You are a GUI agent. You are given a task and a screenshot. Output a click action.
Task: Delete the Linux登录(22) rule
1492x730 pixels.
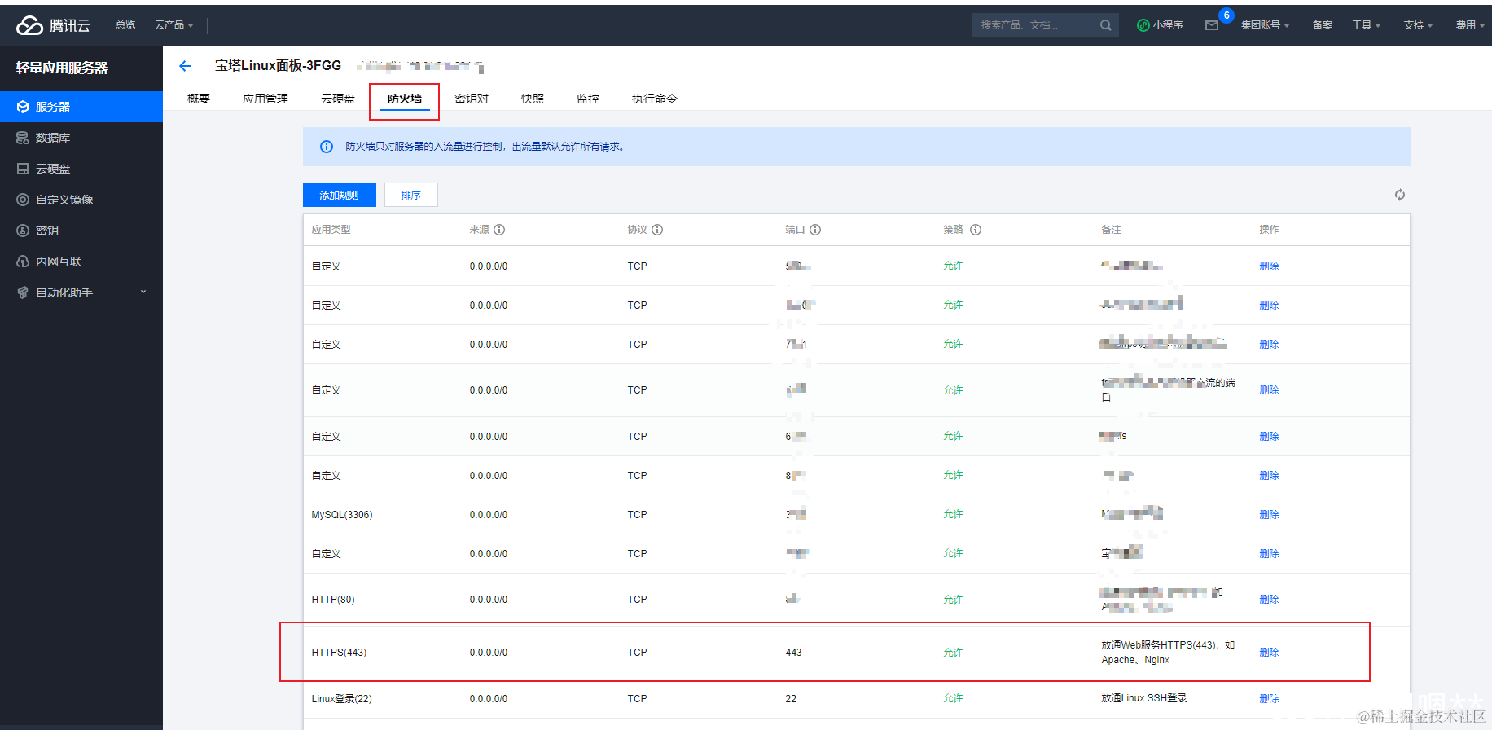click(x=1269, y=699)
